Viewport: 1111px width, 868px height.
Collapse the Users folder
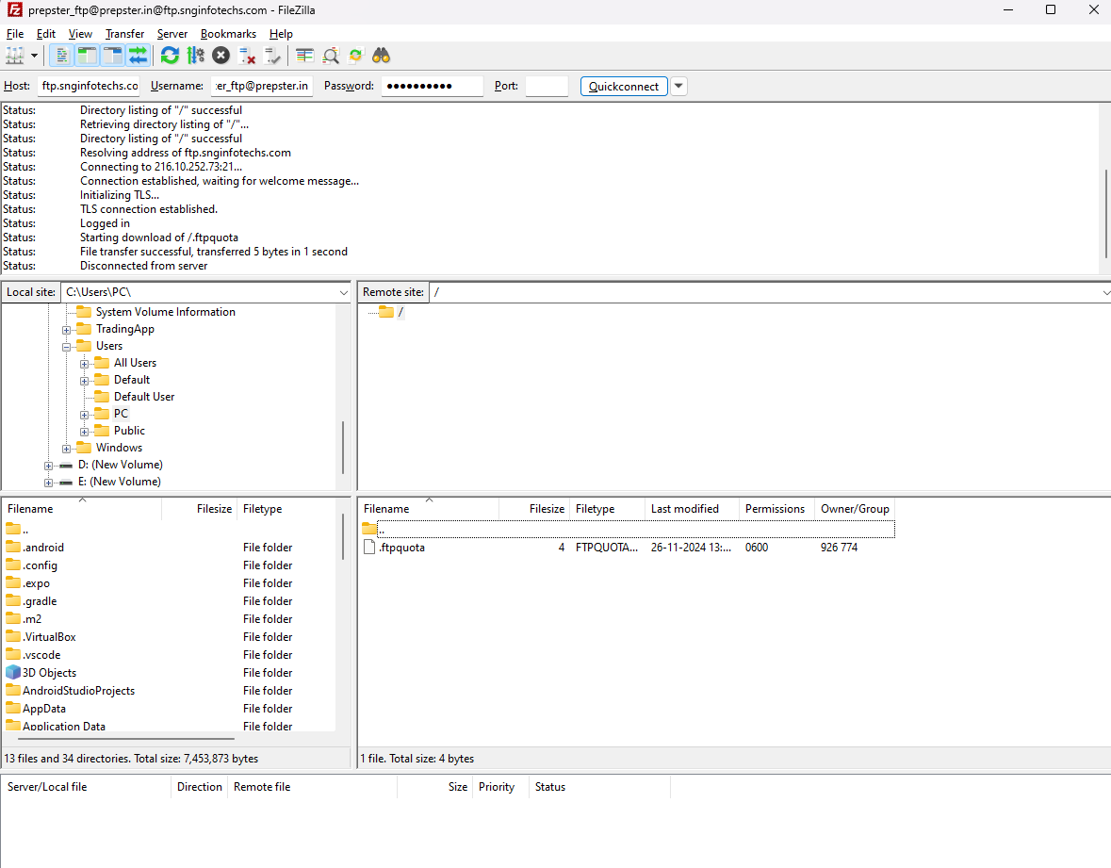[x=66, y=347]
